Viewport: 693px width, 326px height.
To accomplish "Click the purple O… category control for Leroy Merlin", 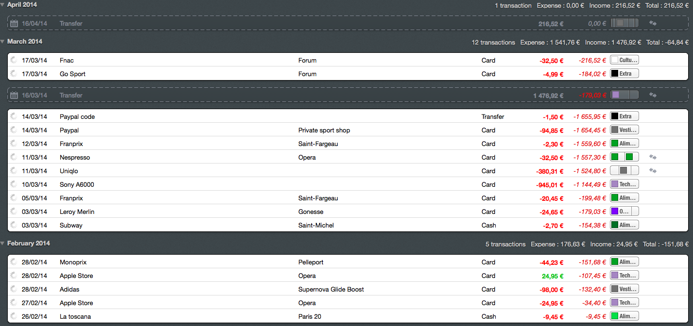I will click(x=624, y=212).
